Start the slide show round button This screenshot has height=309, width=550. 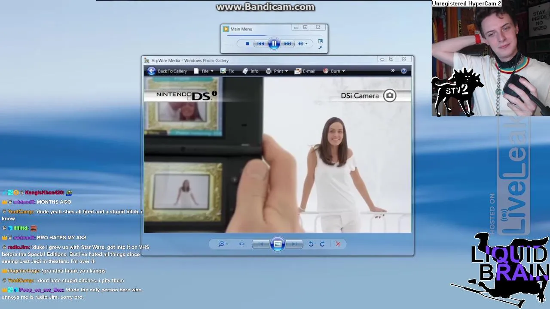[x=278, y=244]
